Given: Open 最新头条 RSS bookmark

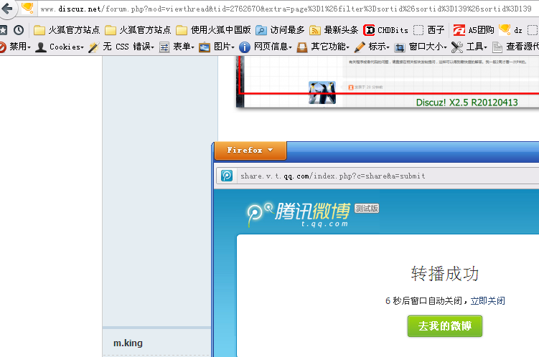Looking at the screenshot, I should point(334,30).
